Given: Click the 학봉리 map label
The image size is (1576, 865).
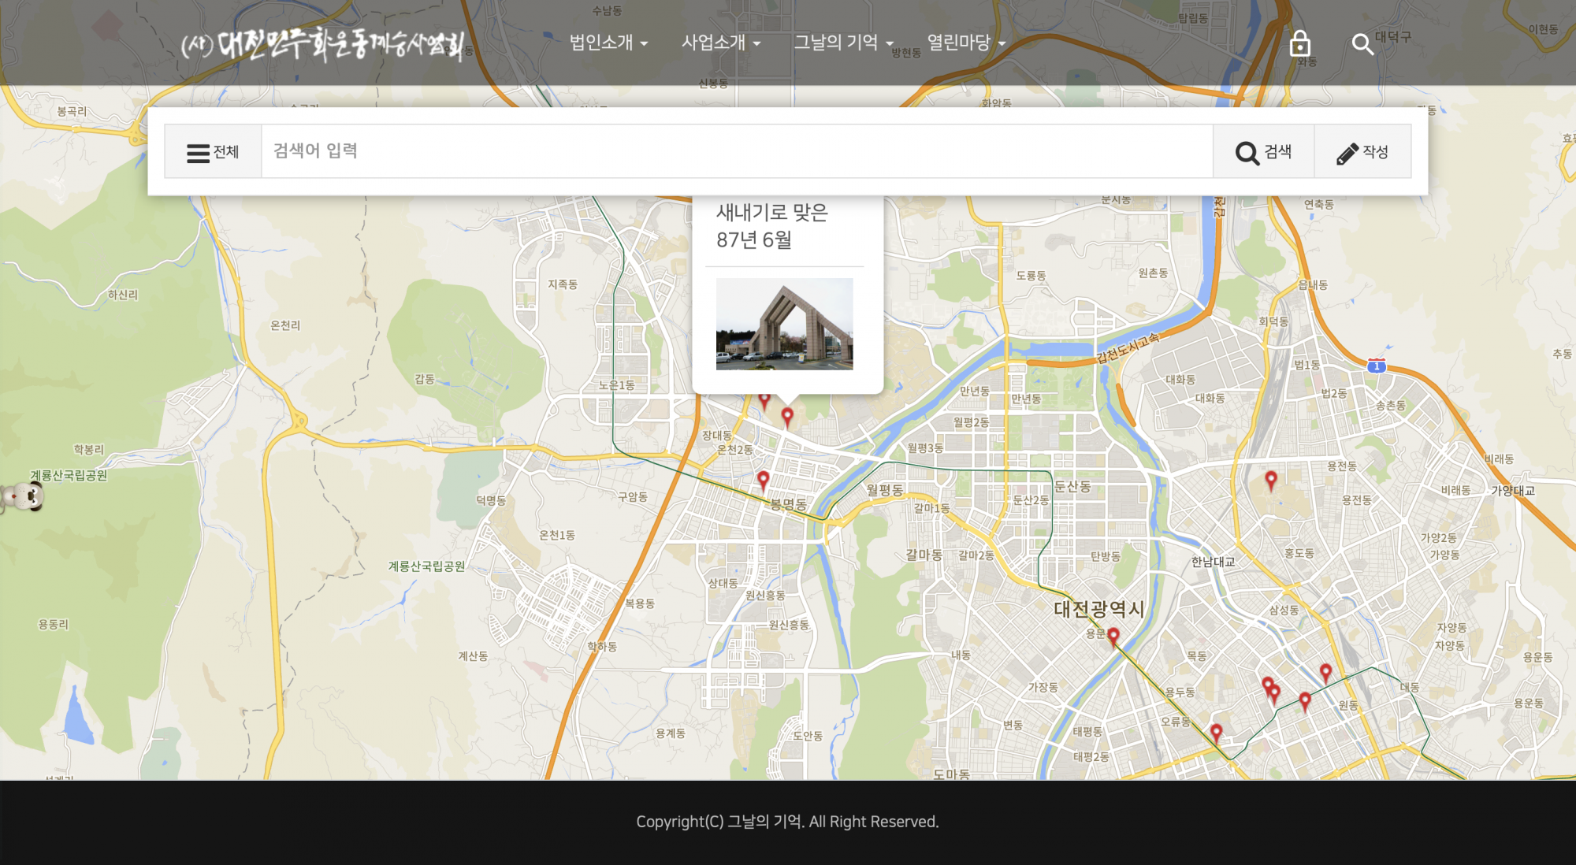Looking at the screenshot, I should coord(88,449).
